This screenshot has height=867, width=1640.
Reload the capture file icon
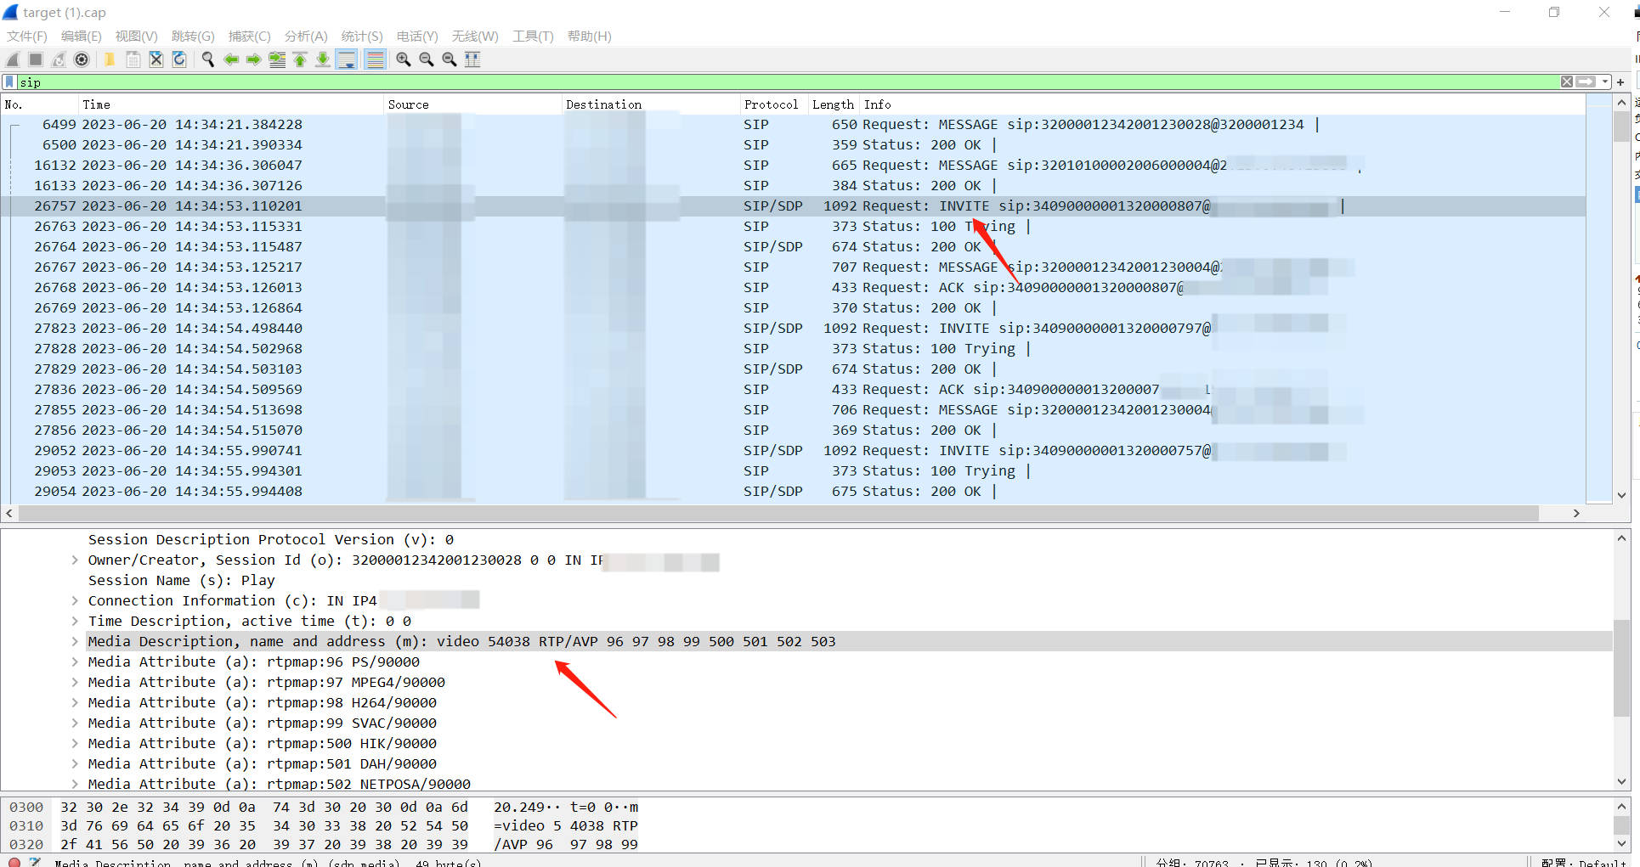pyautogui.click(x=179, y=59)
